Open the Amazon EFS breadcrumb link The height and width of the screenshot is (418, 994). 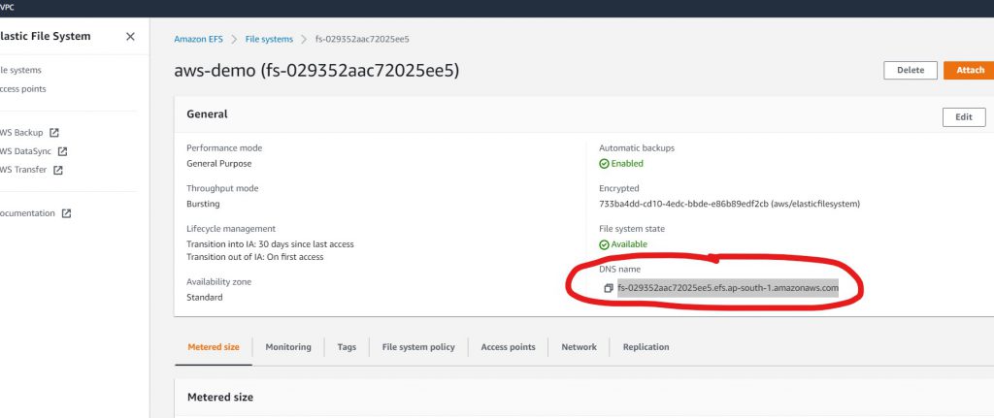pyautogui.click(x=197, y=40)
